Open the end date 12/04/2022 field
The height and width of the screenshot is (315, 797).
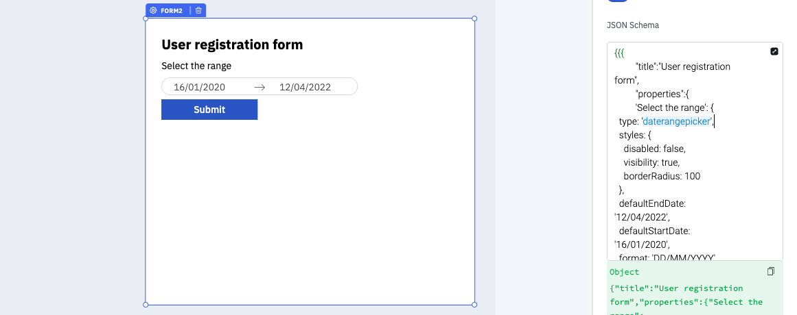coord(305,87)
